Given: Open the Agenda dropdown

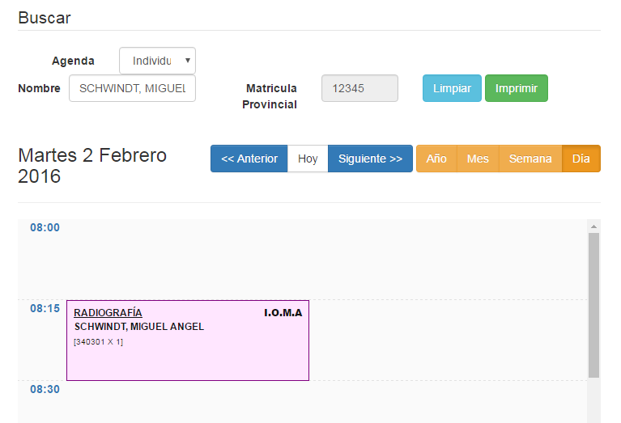Looking at the screenshot, I should 157,61.
